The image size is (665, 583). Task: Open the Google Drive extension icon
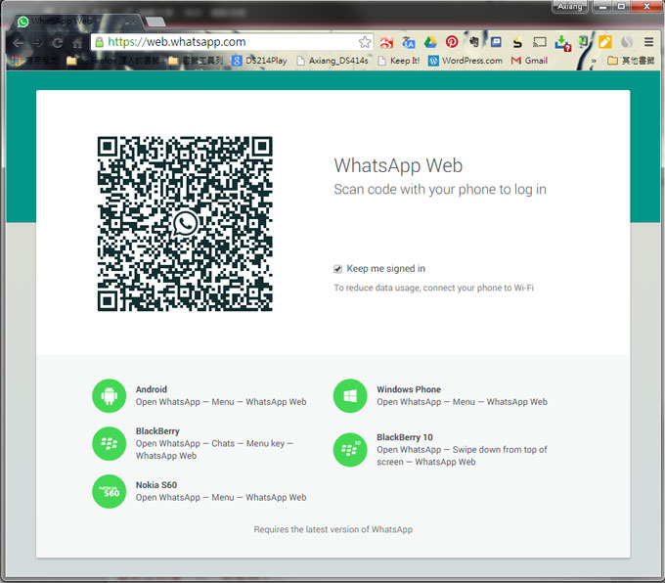pyautogui.click(x=429, y=42)
